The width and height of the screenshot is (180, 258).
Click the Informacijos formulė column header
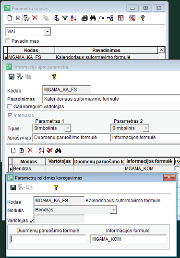[x=149, y=161]
